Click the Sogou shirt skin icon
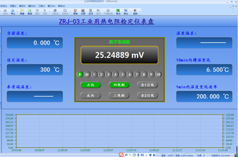 pyautogui.click(x=150, y=155)
